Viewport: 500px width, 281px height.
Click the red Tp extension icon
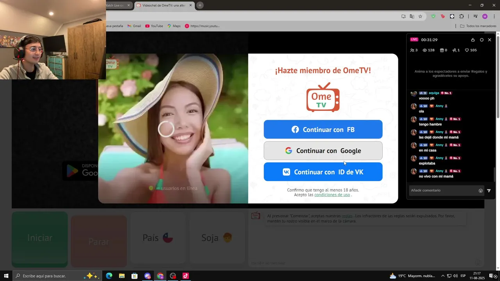(443, 16)
